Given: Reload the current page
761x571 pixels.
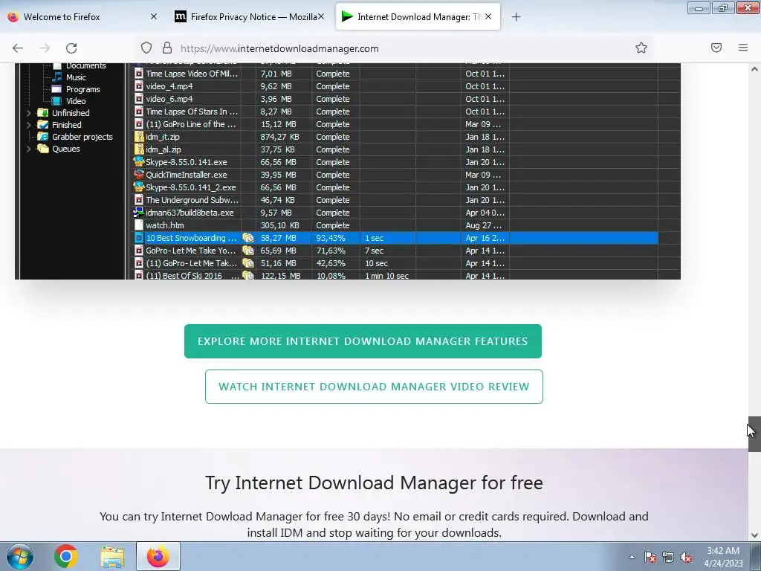Looking at the screenshot, I should point(71,48).
